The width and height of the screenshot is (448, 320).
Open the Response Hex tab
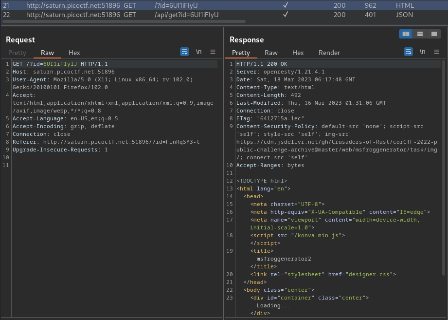click(x=298, y=53)
